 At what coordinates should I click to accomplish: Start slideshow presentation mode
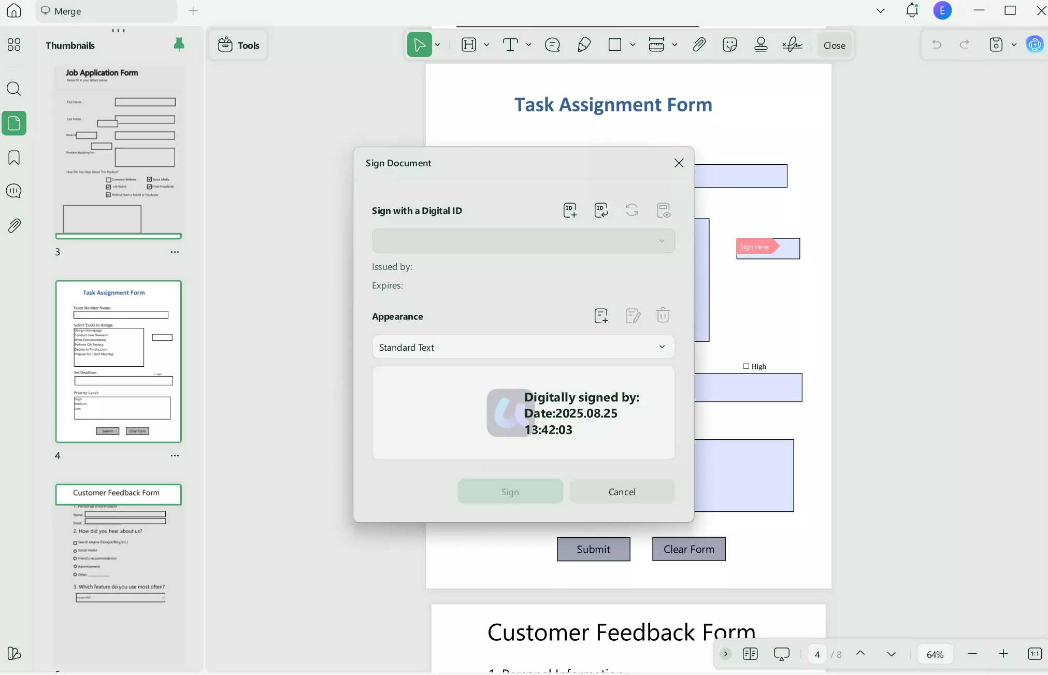click(782, 654)
